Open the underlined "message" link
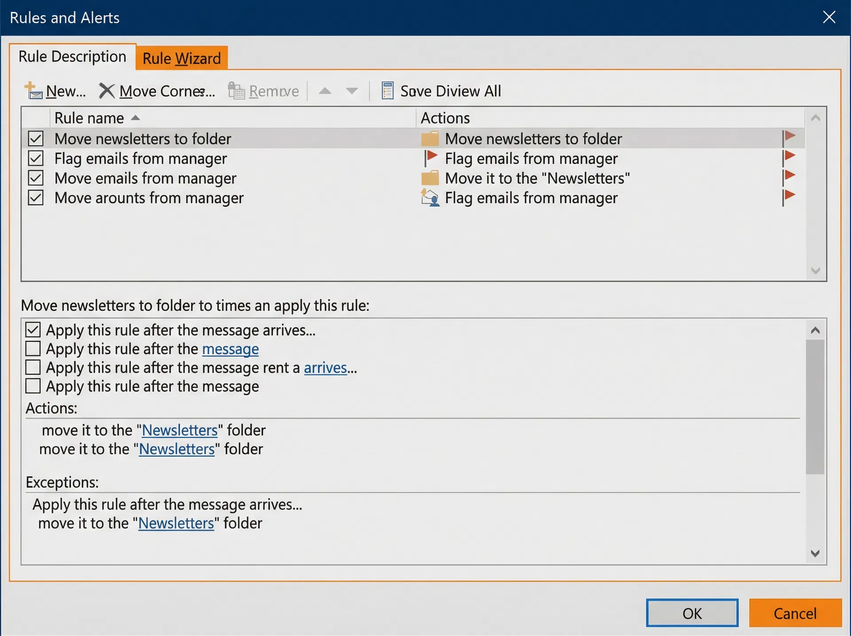Image resolution: width=851 pixels, height=636 pixels. pos(230,349)
